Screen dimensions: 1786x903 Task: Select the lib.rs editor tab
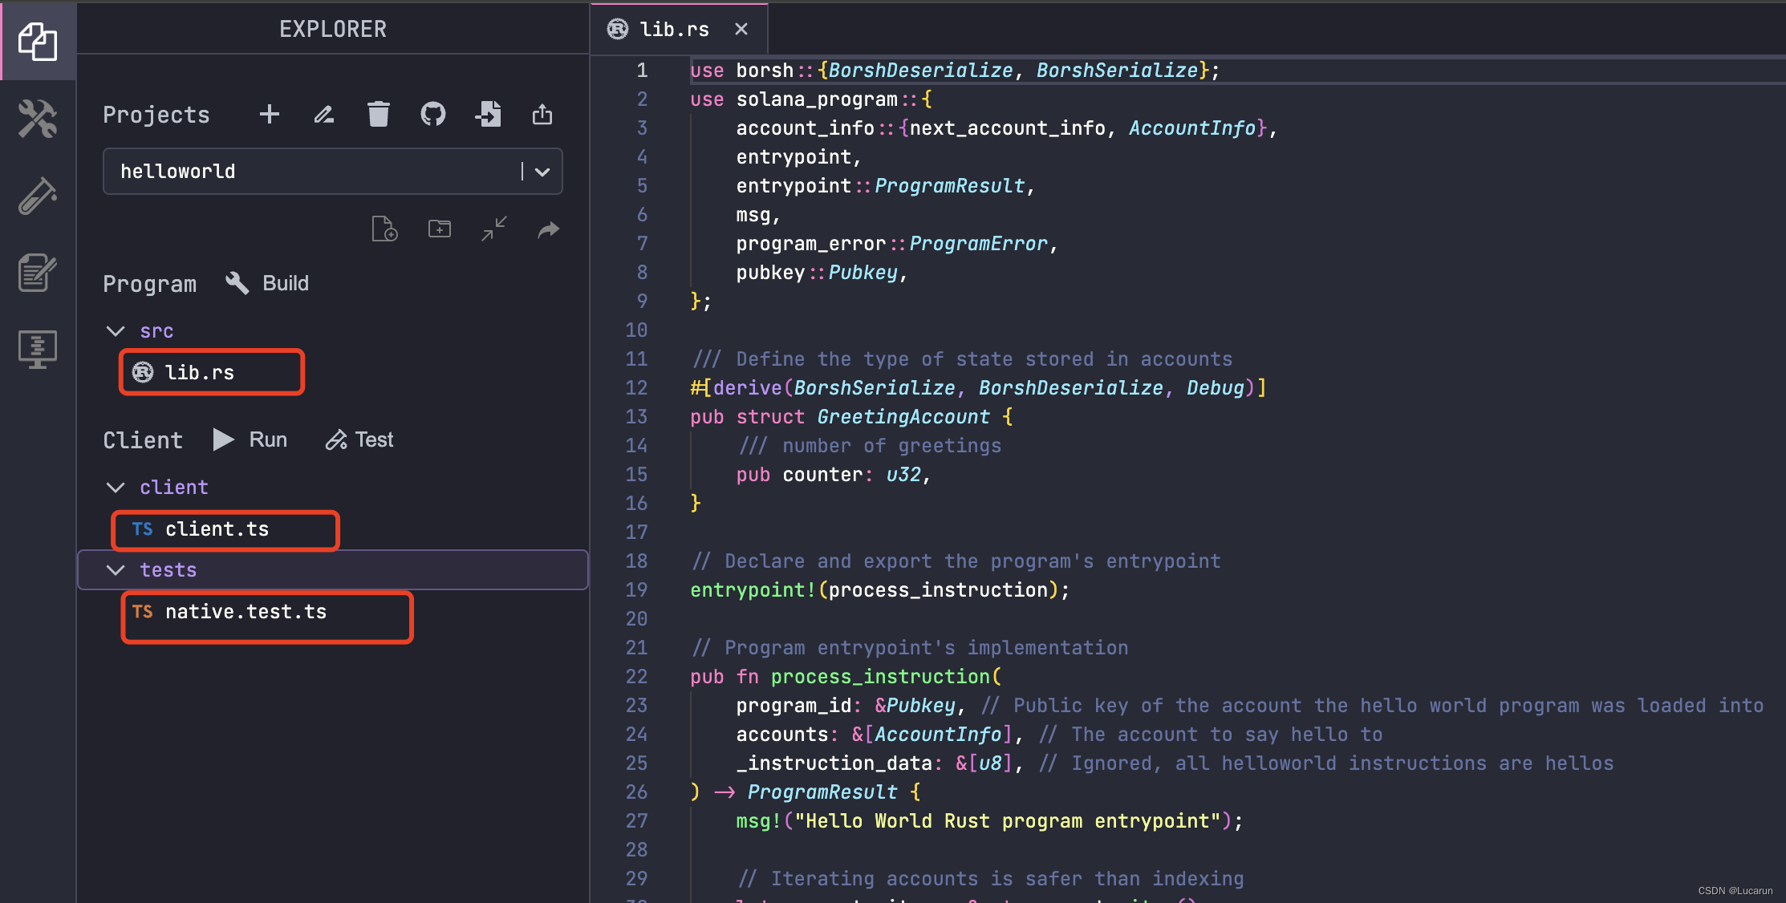tap(672, 30)
